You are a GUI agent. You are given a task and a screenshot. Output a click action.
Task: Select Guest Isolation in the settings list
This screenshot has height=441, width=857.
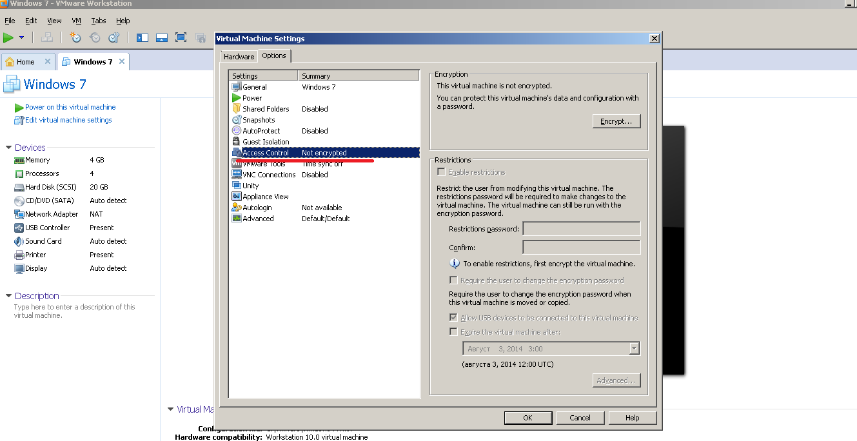coord(324,142)
